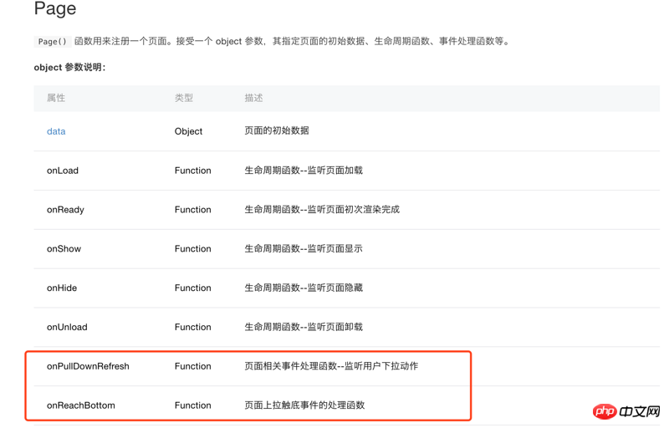Click the 属性 column header
669x428 pixels.
(x=56, y=98)
